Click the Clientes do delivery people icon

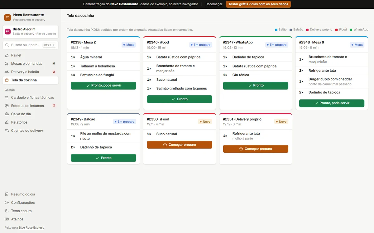[x=7, y=131]
